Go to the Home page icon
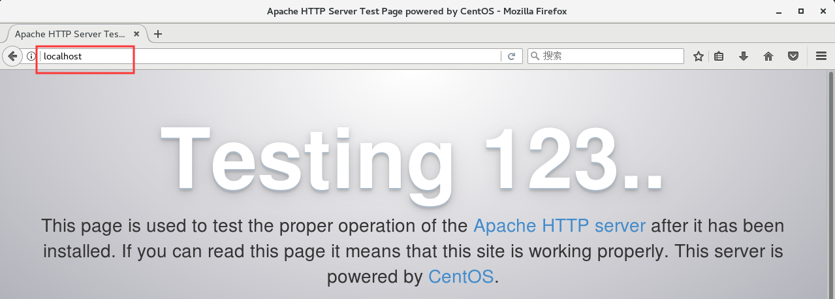The width and height of the screenshot is (835, 299). pos(768,56)
